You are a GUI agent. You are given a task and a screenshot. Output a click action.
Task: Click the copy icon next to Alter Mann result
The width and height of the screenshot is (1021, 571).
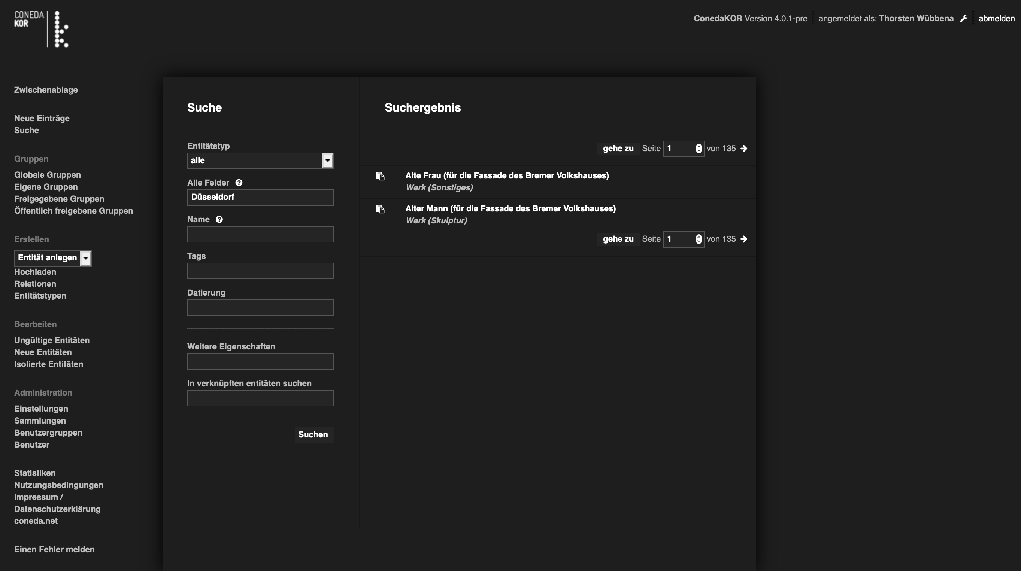click(x=381, y=210)
